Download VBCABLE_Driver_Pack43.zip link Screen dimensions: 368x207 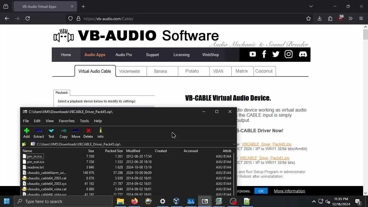264,158
